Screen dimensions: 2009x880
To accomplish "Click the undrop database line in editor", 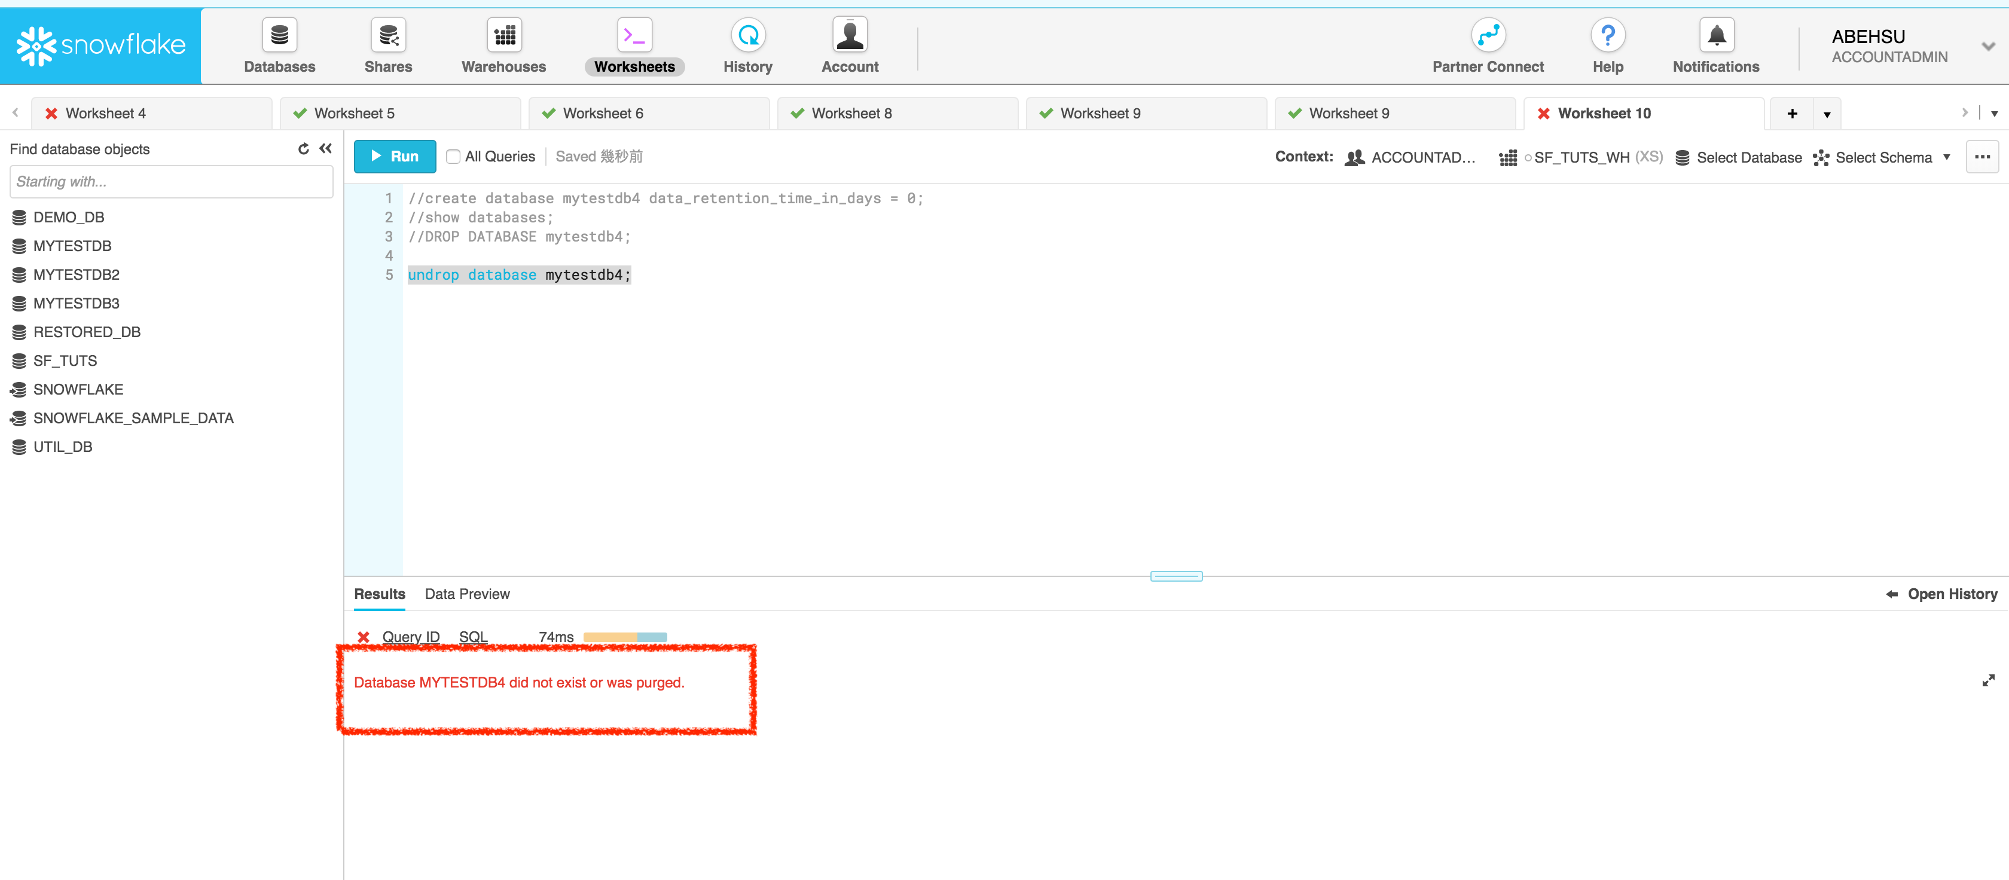I will [518, 275].
